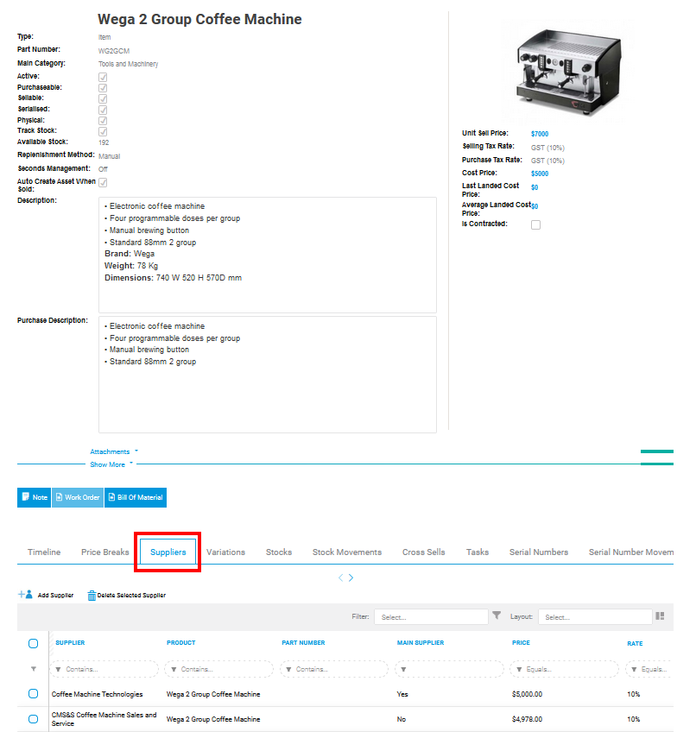Image resolution: width=677 pixels, height=732 pixels.
Task: Sort by the PRICE column header
Action: [521, 643]
